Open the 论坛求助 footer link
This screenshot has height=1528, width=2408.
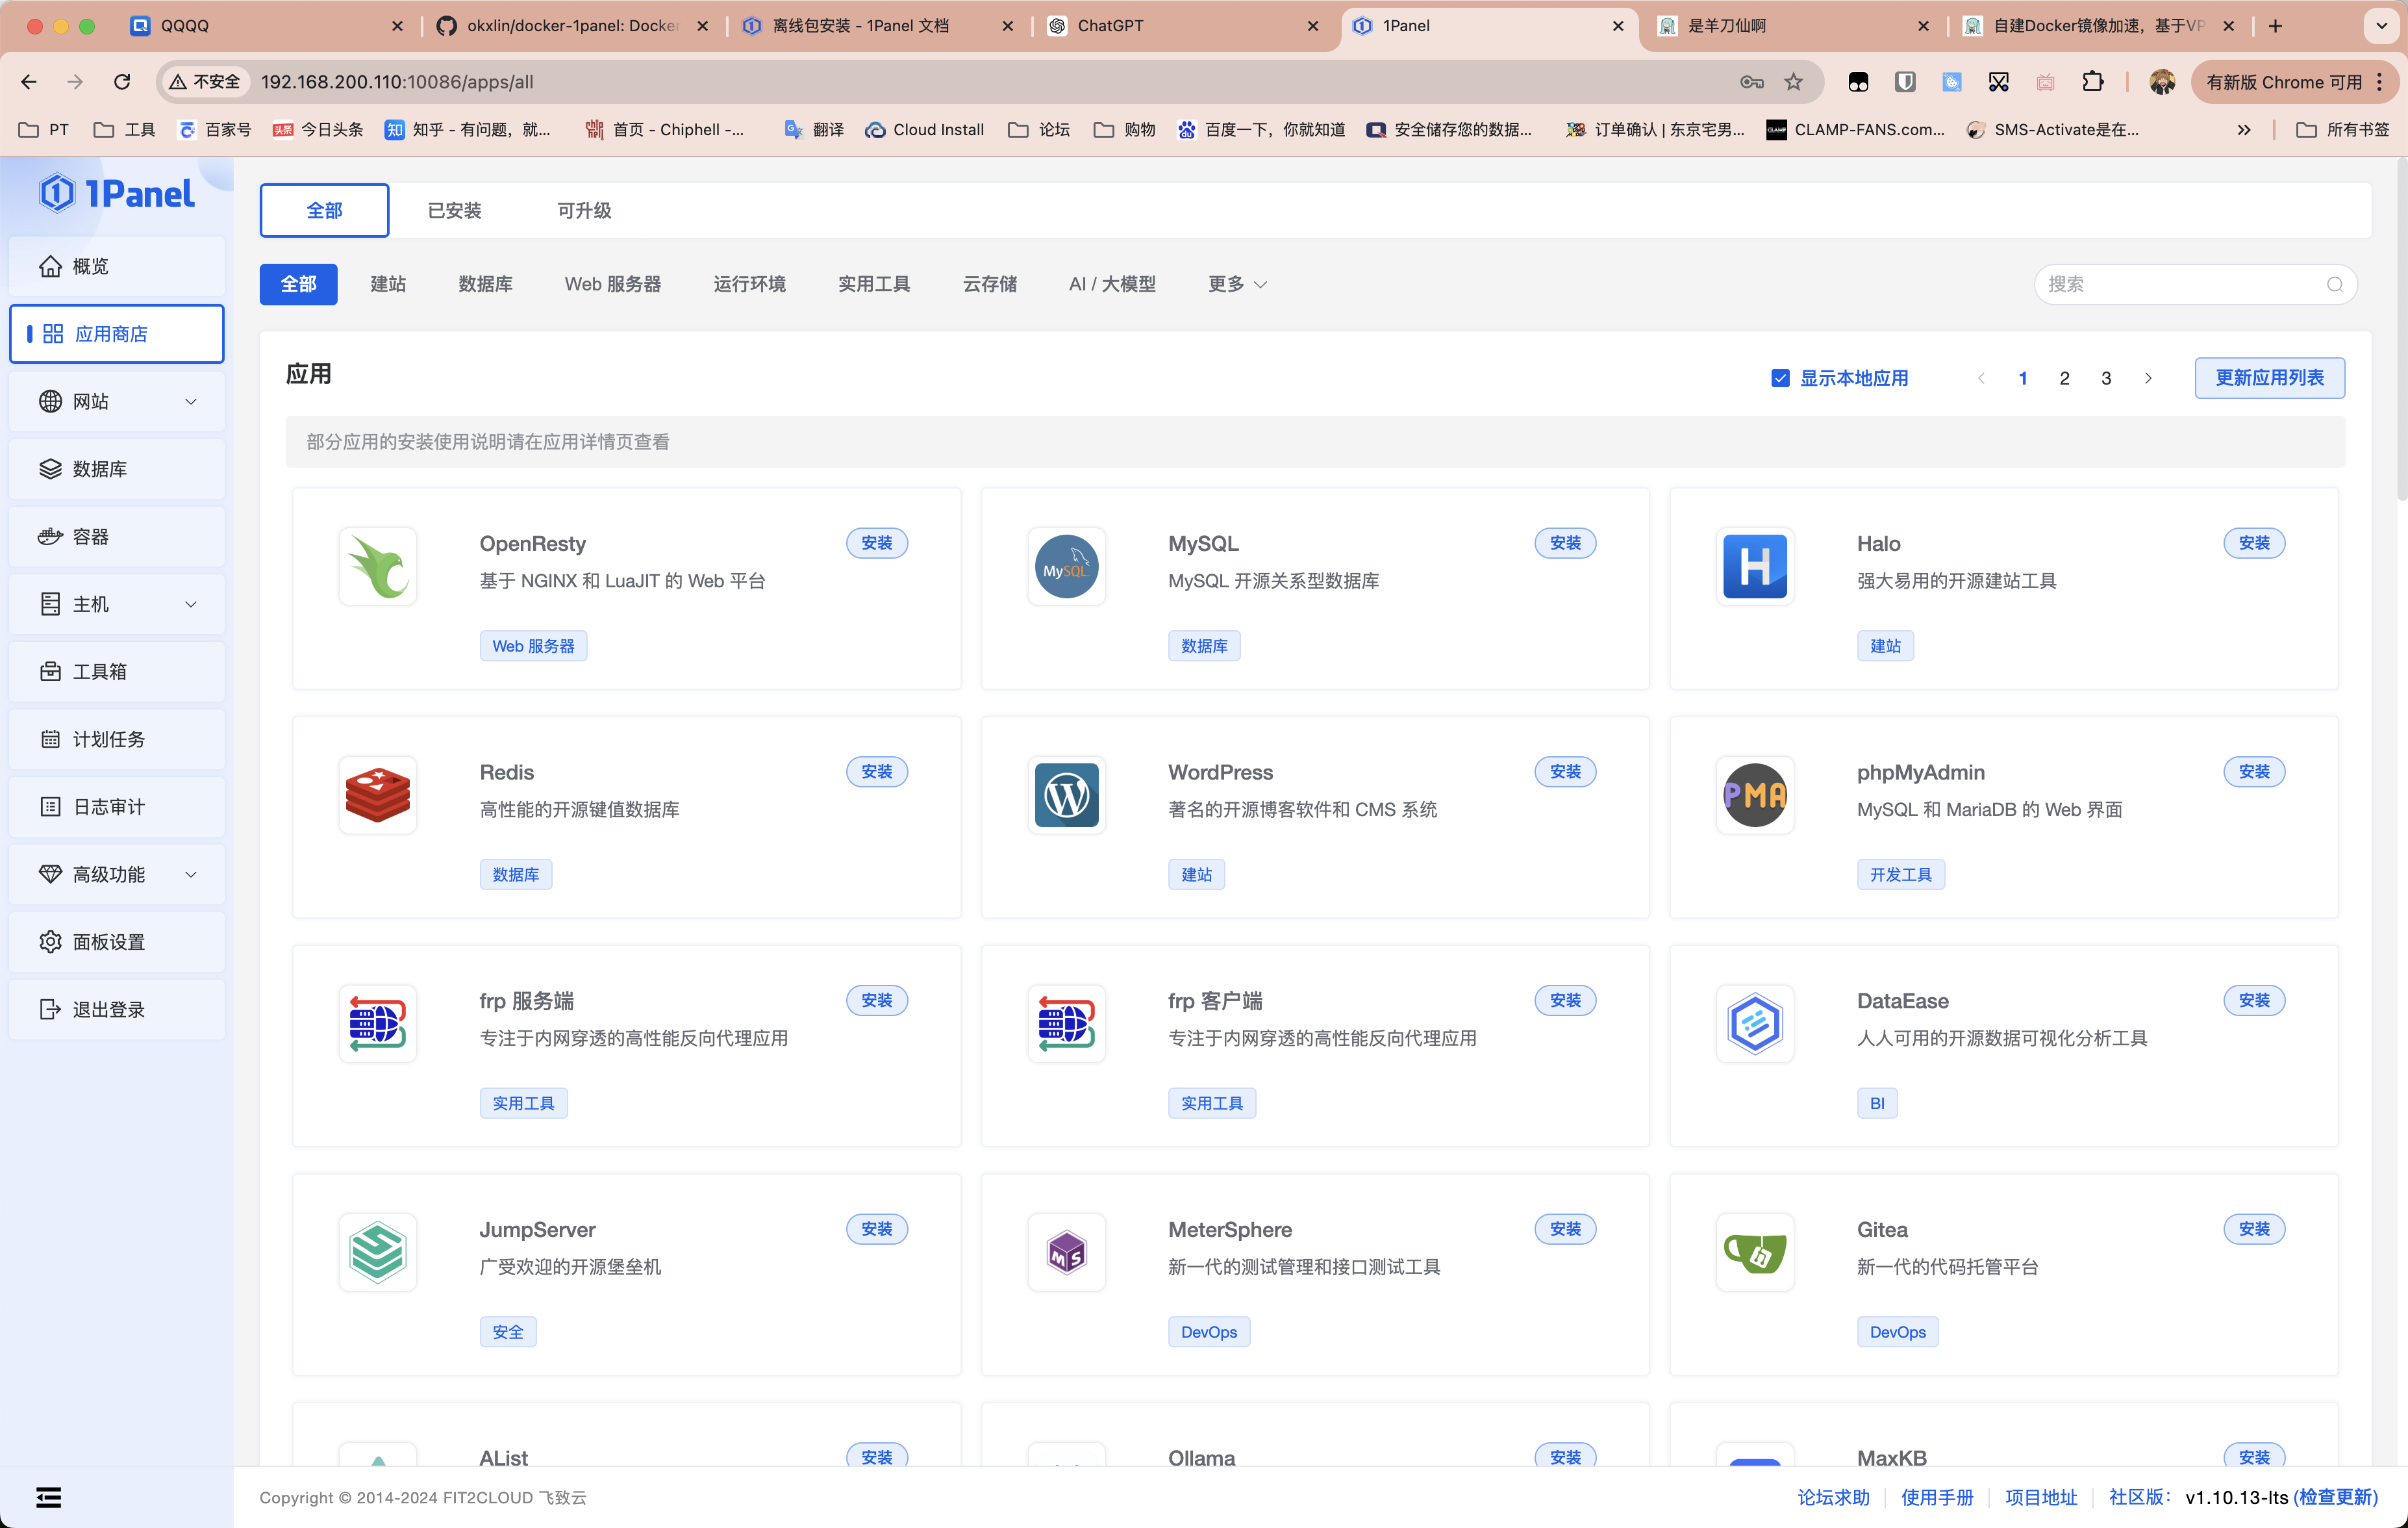click(1833, 1497)
